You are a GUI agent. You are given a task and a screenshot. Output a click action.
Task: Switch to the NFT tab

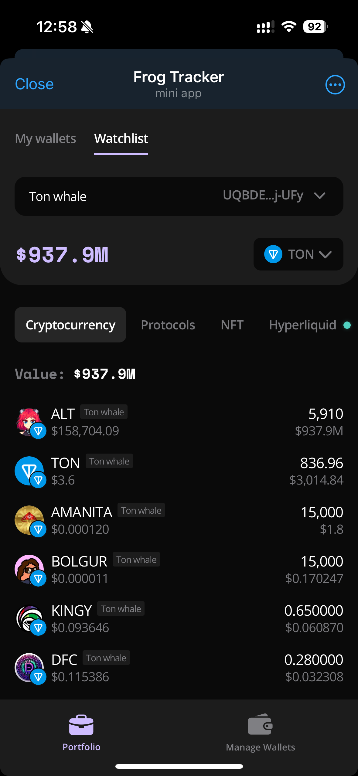[232, 325]
